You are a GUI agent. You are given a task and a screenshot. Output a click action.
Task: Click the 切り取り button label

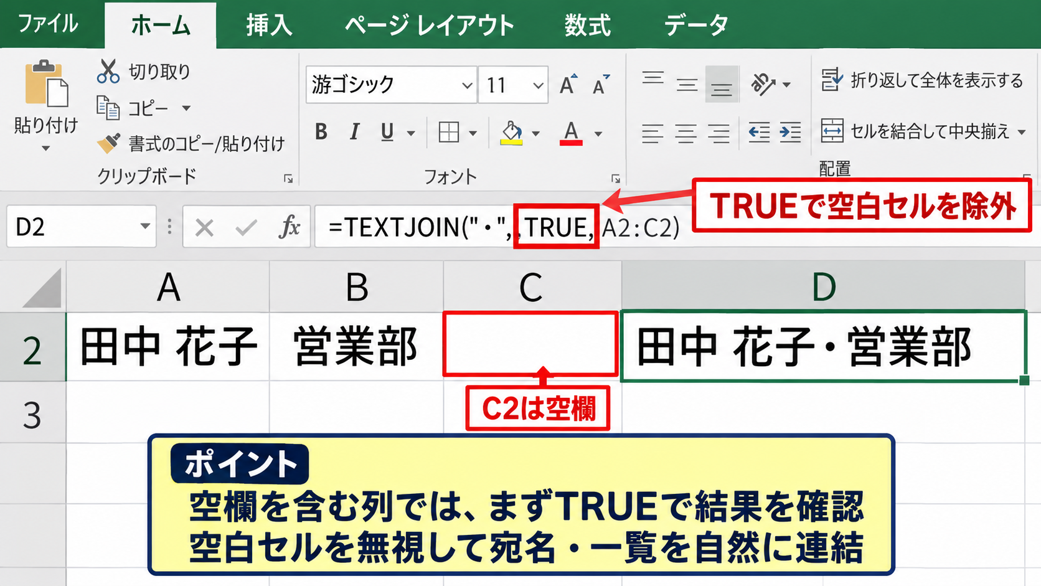click(159, 72)
